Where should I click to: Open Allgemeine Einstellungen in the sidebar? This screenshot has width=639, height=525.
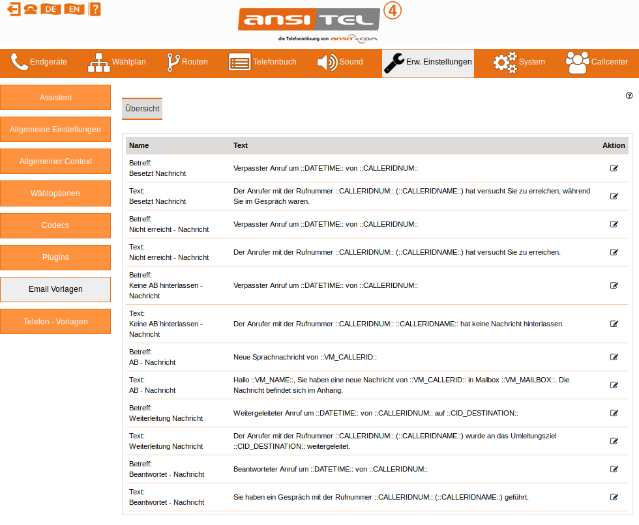click(x=55, y=130)
